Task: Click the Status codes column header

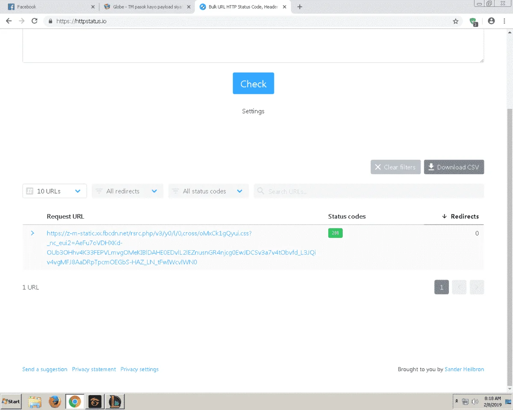Action: [x=347, y=216]
